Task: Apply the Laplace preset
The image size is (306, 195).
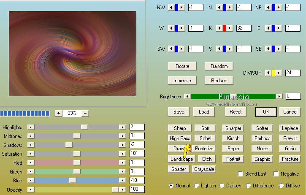Action: pyautogui.click(x=290, y=128)
